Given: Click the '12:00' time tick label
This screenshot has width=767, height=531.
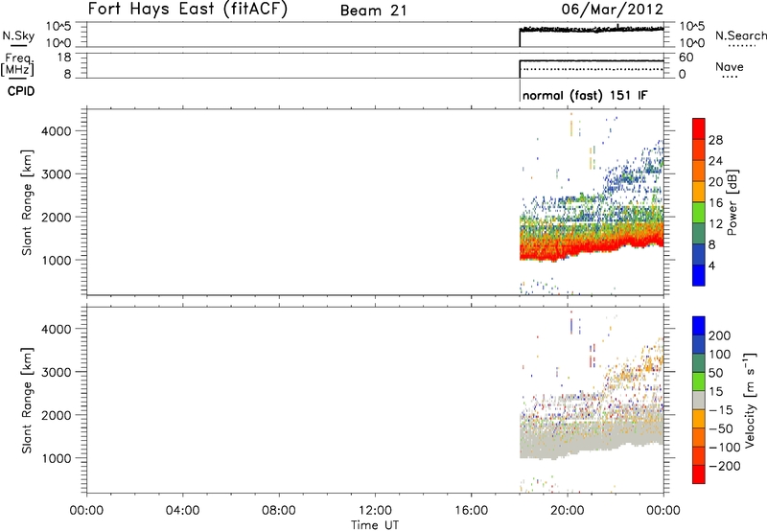Looking at the screenshot, I should [x=375, y=511].
